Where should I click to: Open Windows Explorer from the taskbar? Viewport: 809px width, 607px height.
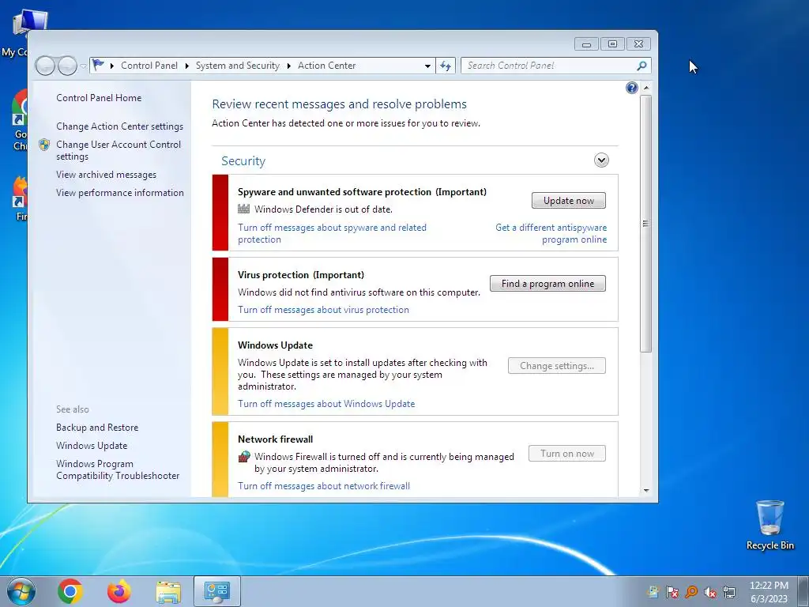click(168, 591)
